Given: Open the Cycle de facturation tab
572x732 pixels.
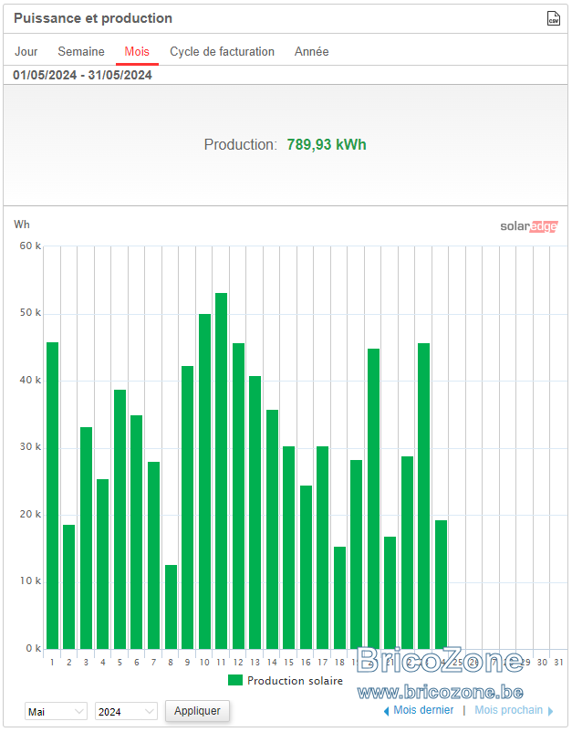Looking at the screenshot, I should (x=222, y=51).
